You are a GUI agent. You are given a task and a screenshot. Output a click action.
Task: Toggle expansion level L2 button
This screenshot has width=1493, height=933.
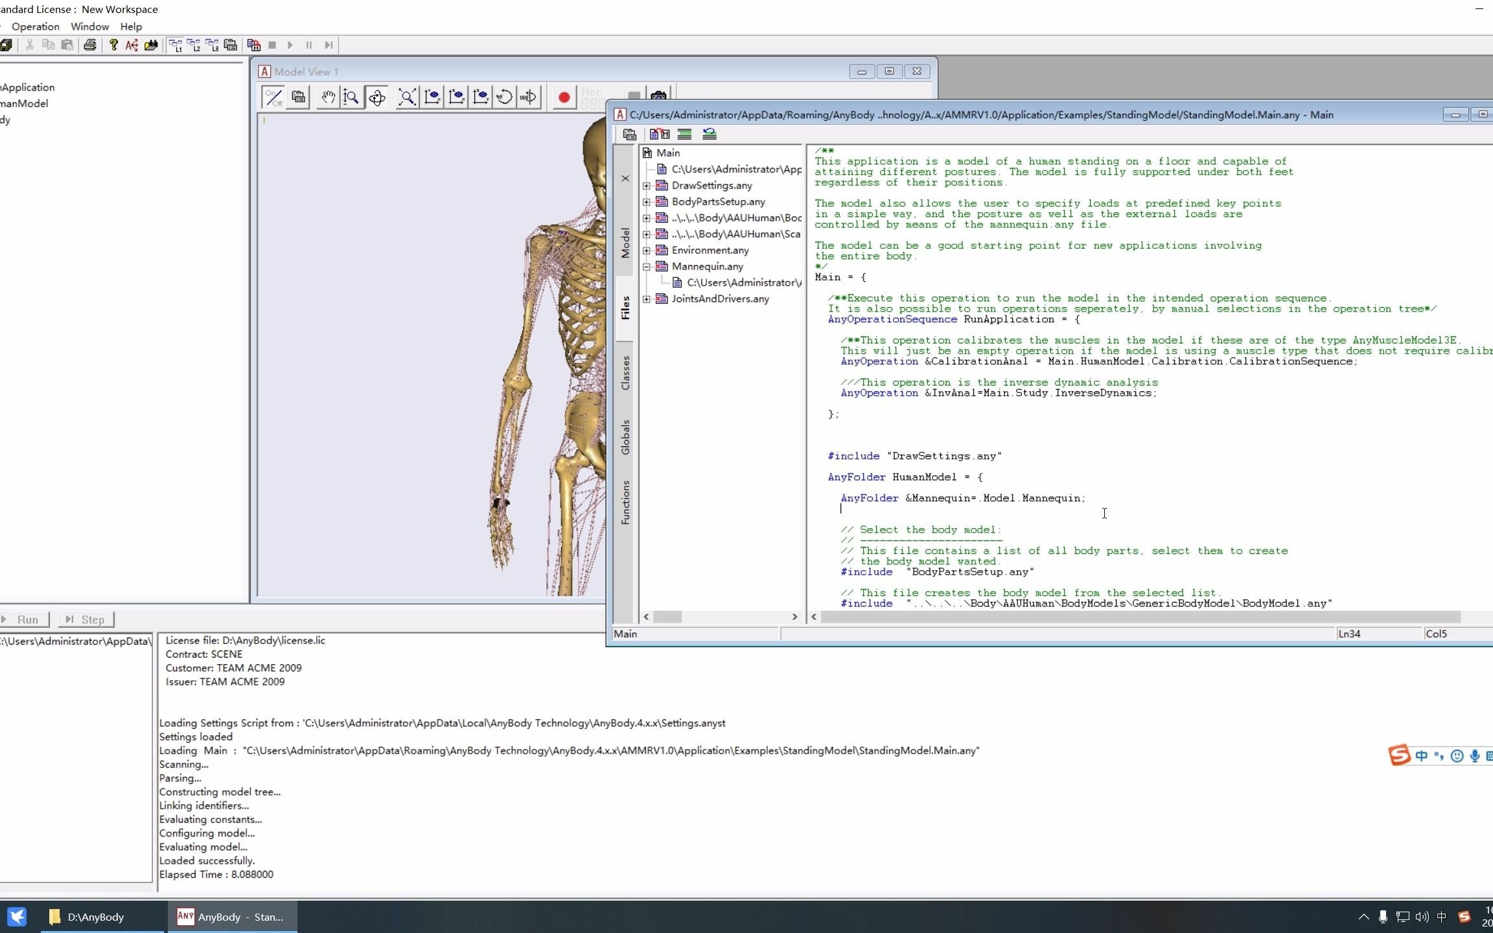pos(193,45)
